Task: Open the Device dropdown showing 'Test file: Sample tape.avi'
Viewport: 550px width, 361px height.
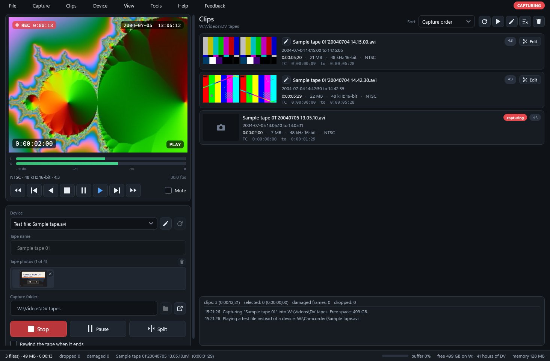Action: [84, 224]
